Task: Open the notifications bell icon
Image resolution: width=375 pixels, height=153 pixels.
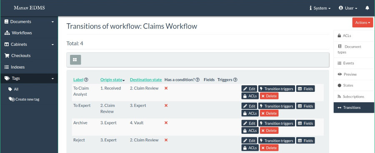Action: click(367, 8)
